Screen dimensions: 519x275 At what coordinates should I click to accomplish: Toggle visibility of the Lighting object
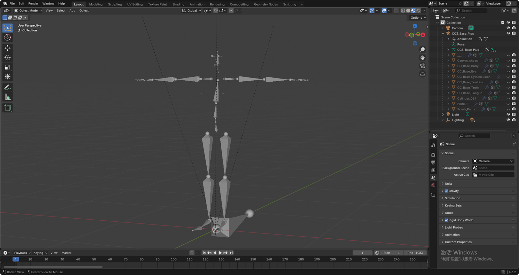508,120
